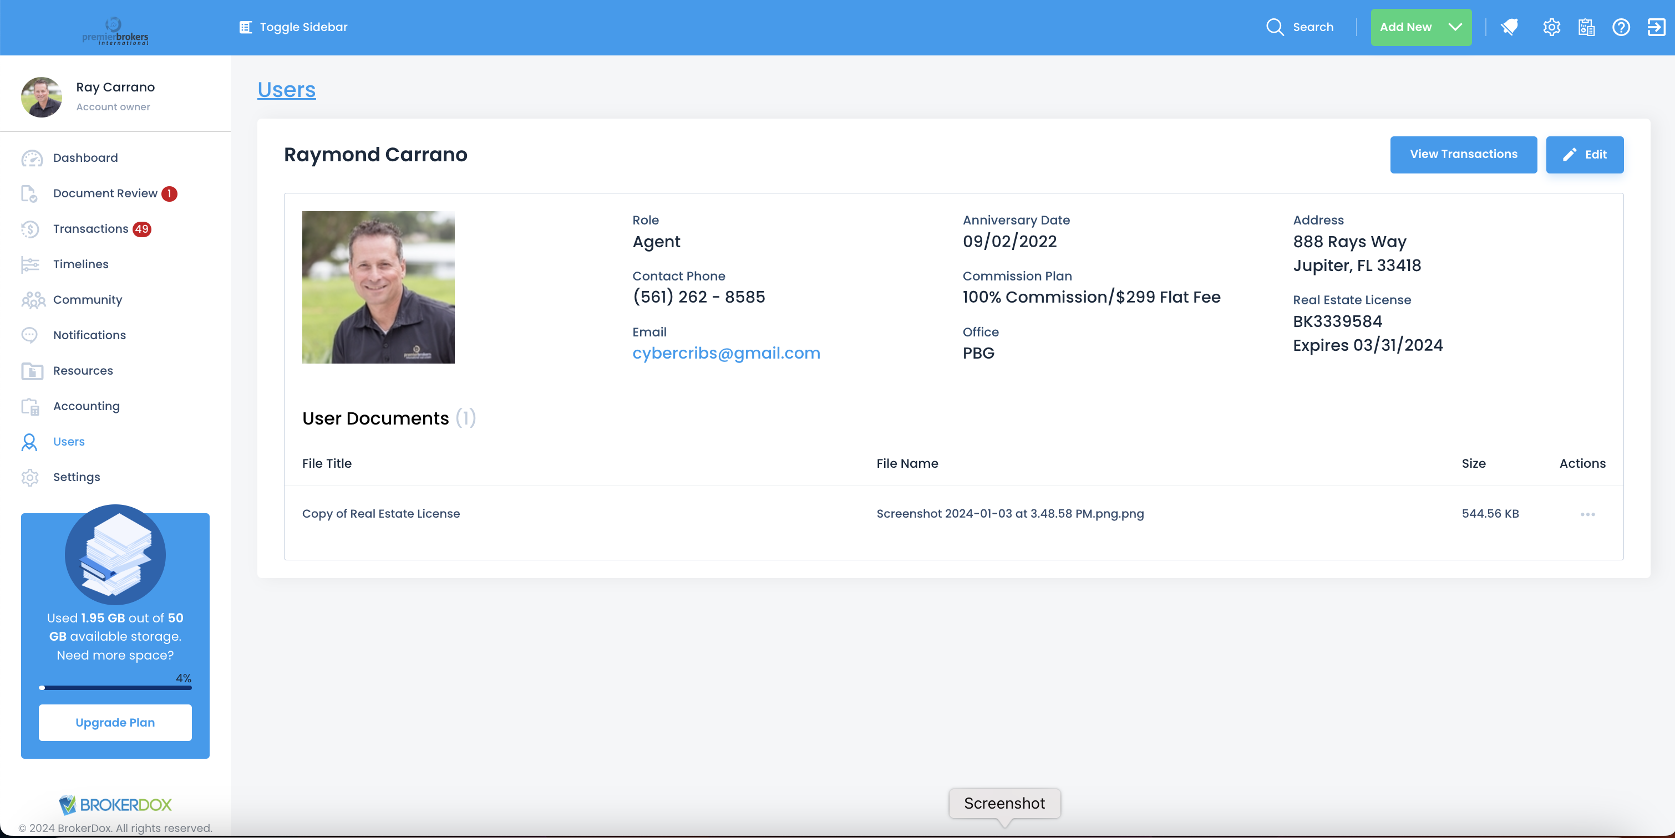Click the Screenshot tooltip at bottom

coord(1004,804)
